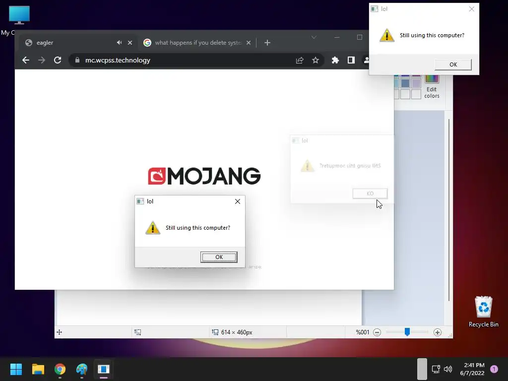Open the Windows Start menu

coord(16,369)
